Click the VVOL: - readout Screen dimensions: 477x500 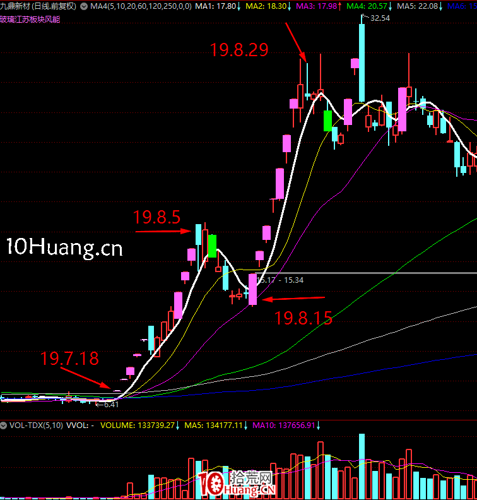[80, 426]
